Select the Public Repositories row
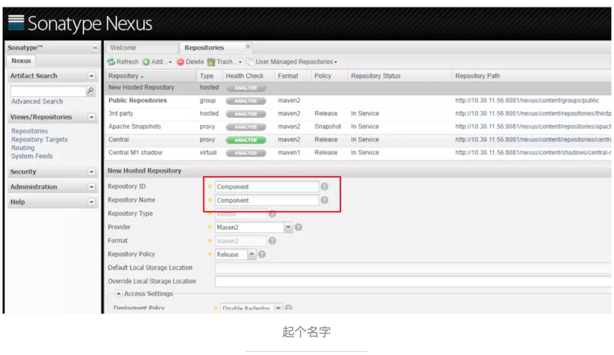The height and width of the screenshot is (355, 614). 359,100
